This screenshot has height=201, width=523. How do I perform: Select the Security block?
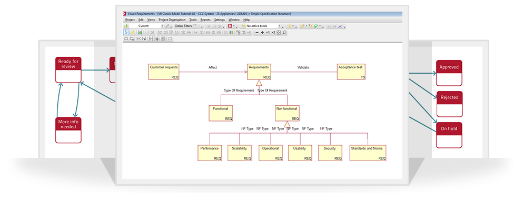(x=330, y=153)
